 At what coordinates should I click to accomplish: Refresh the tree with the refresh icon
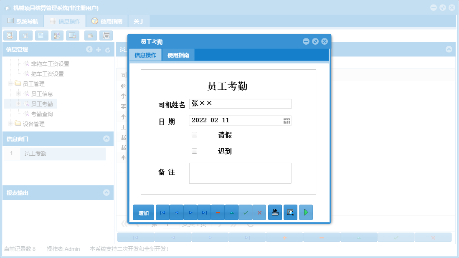[108, 49]
